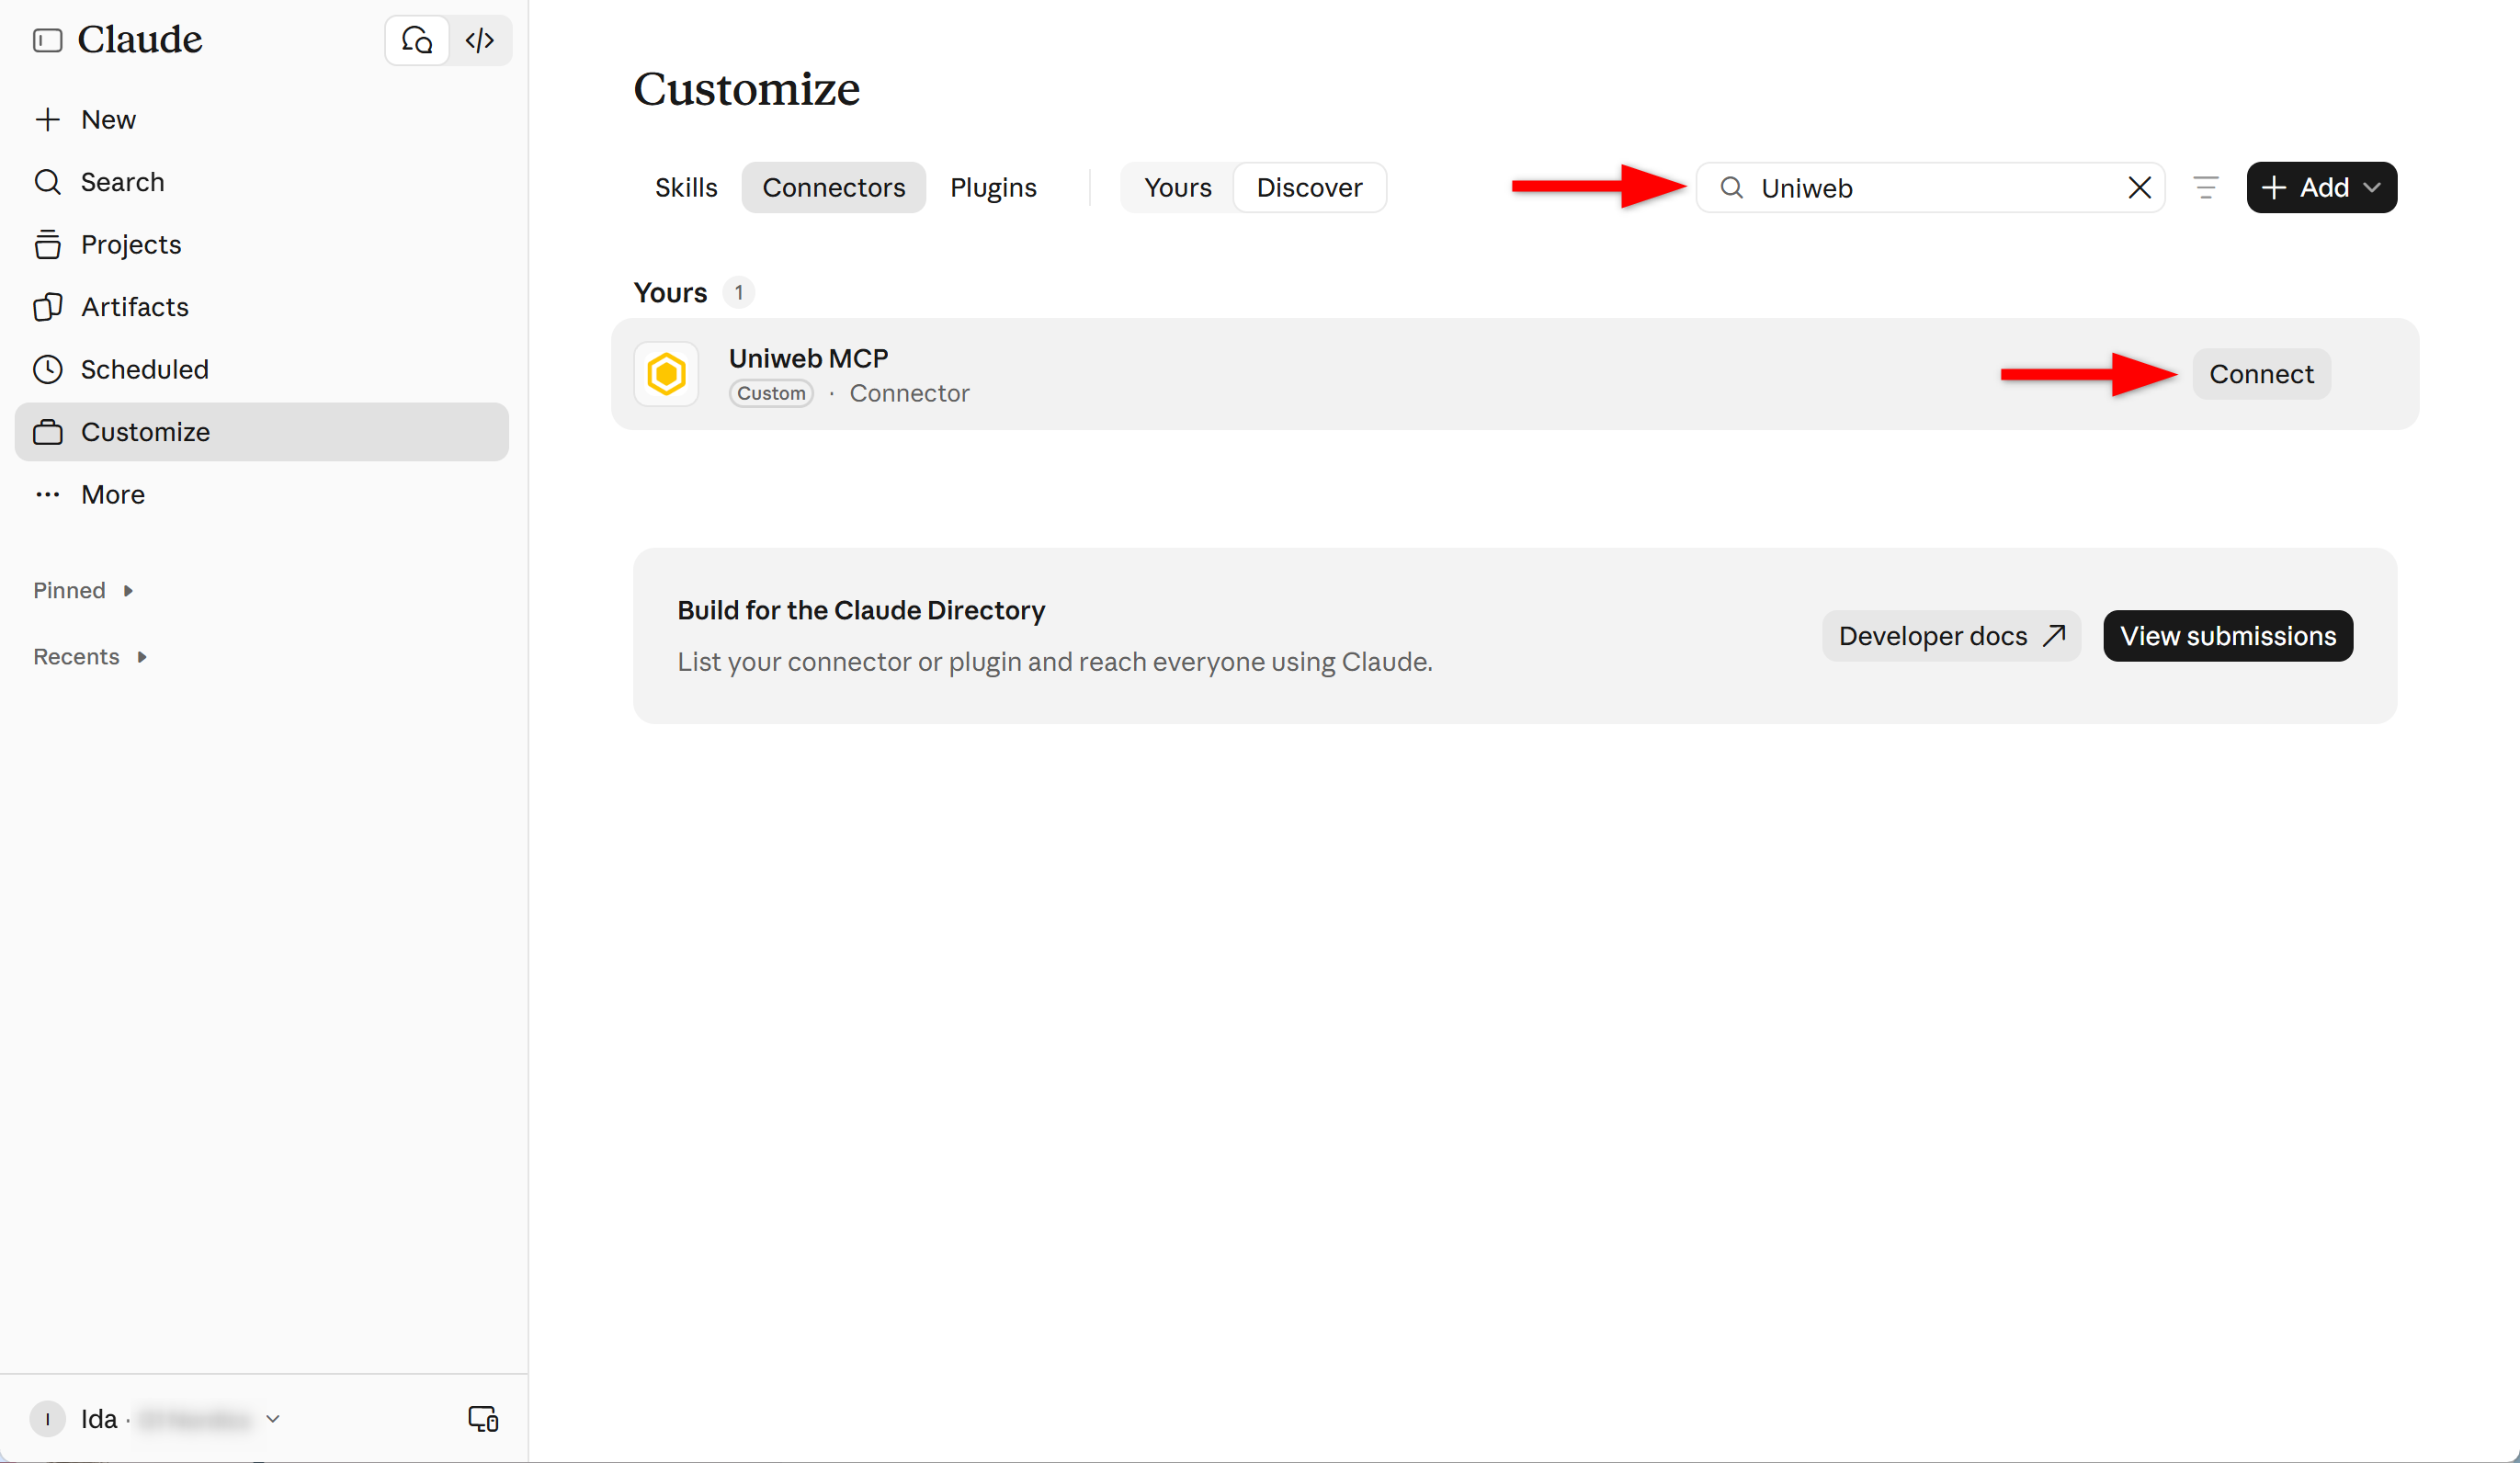2520x1463 pixels.
Task: Clear the Uniweb search text
Action: 2139,188
